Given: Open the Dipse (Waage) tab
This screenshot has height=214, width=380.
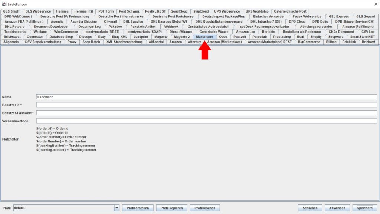Looking at the screenshot, I should coord(181,32).
